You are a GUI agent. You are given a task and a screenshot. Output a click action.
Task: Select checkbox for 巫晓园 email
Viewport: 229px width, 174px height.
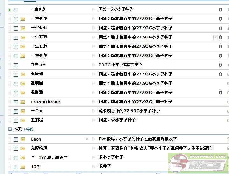tap(16, 84)
